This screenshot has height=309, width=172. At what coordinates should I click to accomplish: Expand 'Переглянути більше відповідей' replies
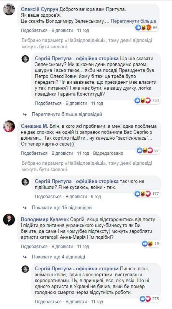click(x=67, y=114)
